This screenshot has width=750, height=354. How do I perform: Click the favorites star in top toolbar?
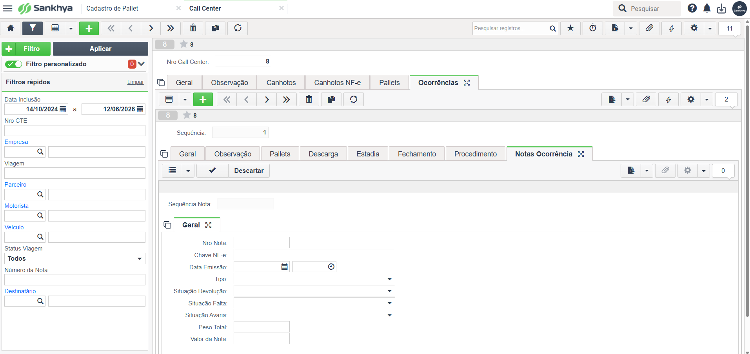point(570,28)
